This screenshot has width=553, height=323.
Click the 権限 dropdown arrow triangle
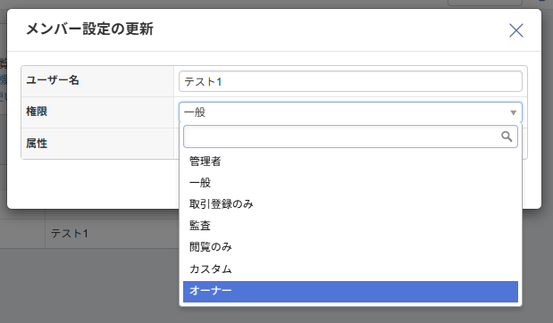click(x=513, y=112)
